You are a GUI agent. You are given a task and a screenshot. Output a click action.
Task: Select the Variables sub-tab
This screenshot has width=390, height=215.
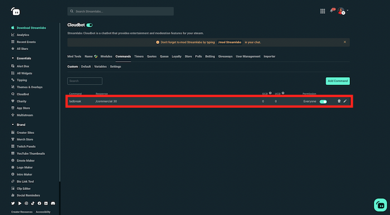click(100, 67)
